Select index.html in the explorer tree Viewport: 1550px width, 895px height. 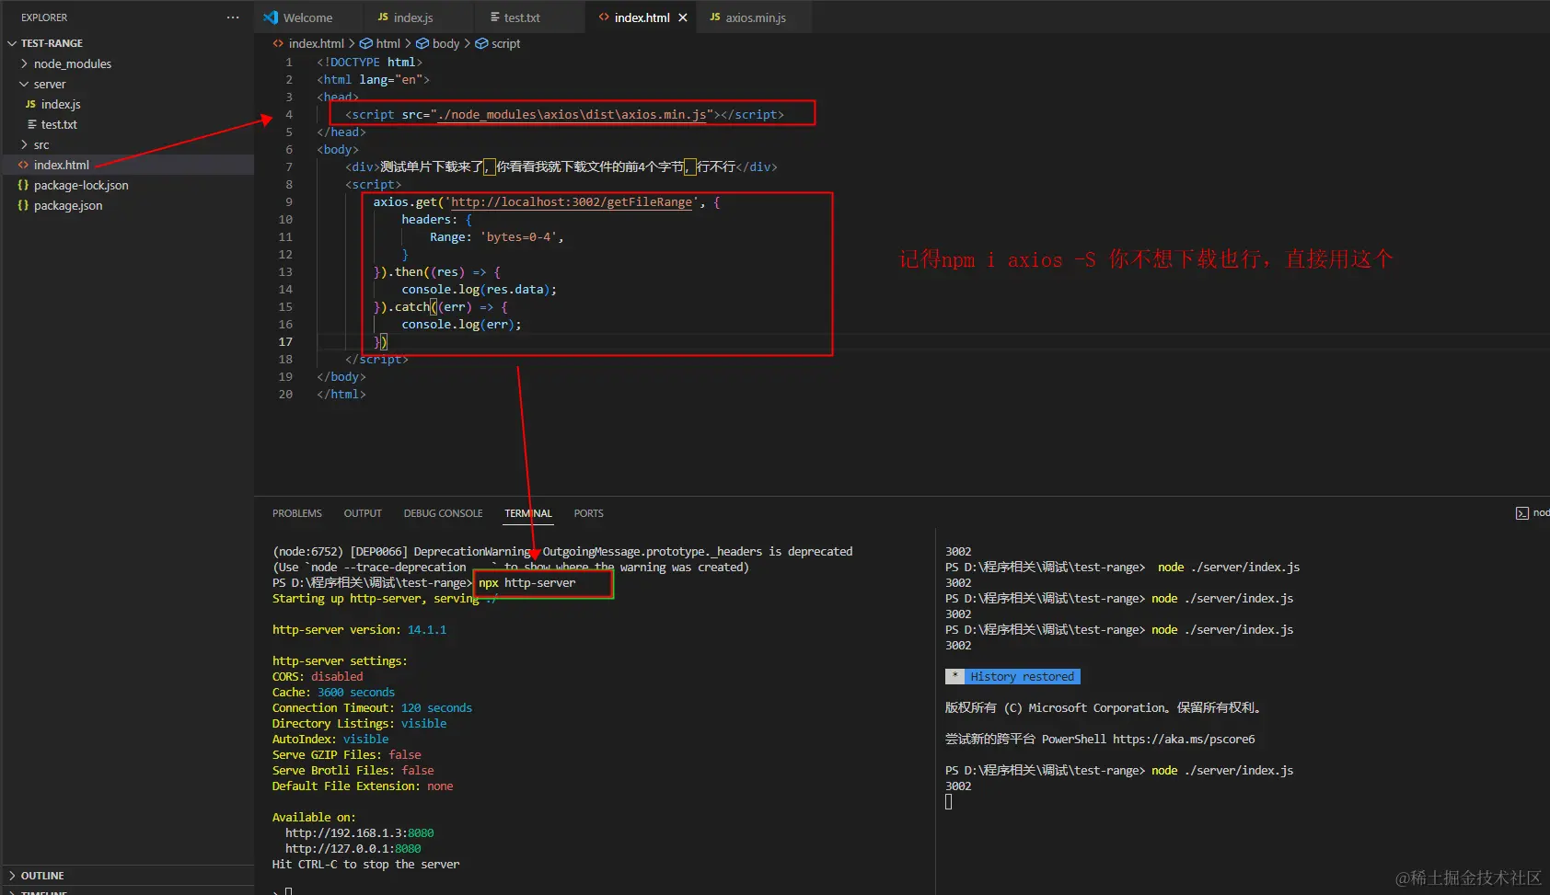tap(62, 165)
